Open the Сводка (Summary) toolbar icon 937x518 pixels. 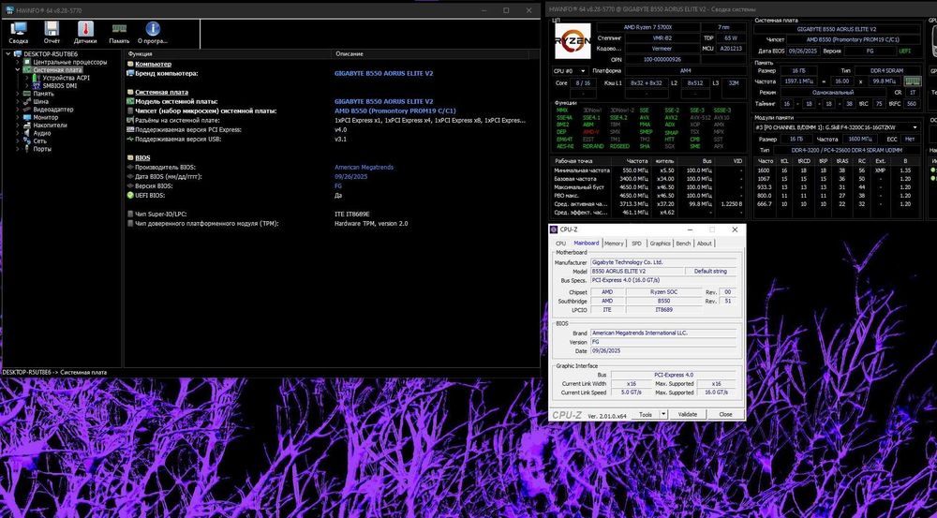19,29
